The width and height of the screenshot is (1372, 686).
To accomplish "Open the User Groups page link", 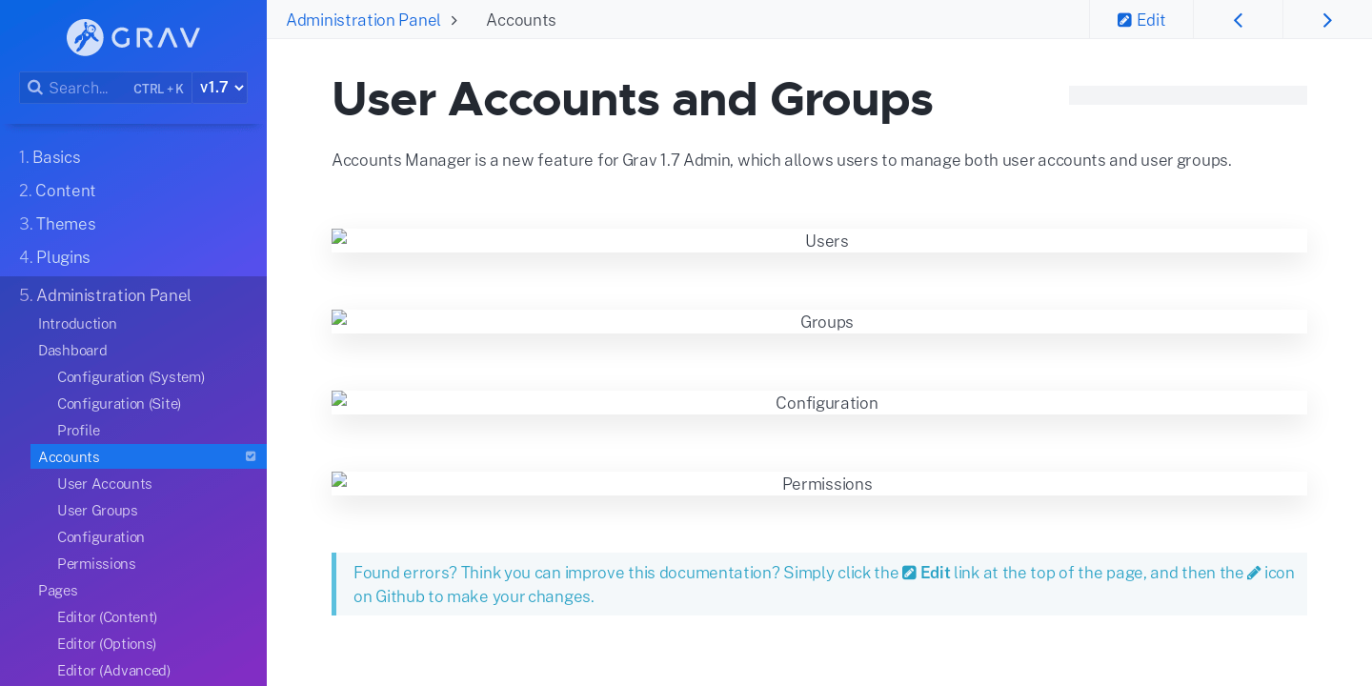I will tap(97, 511).
